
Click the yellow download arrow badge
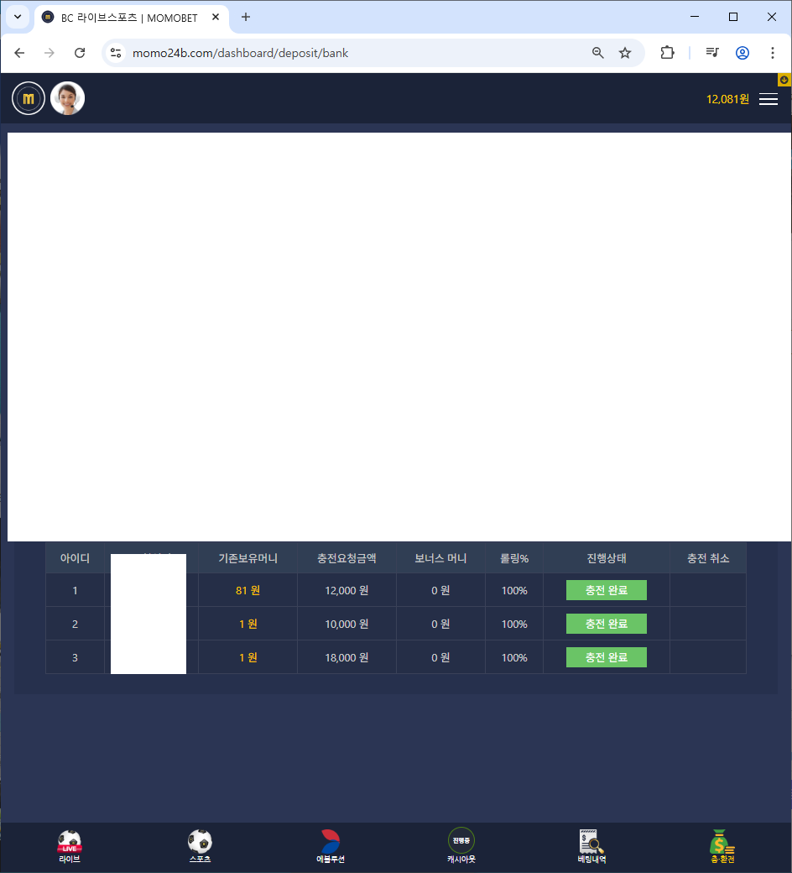784,80
